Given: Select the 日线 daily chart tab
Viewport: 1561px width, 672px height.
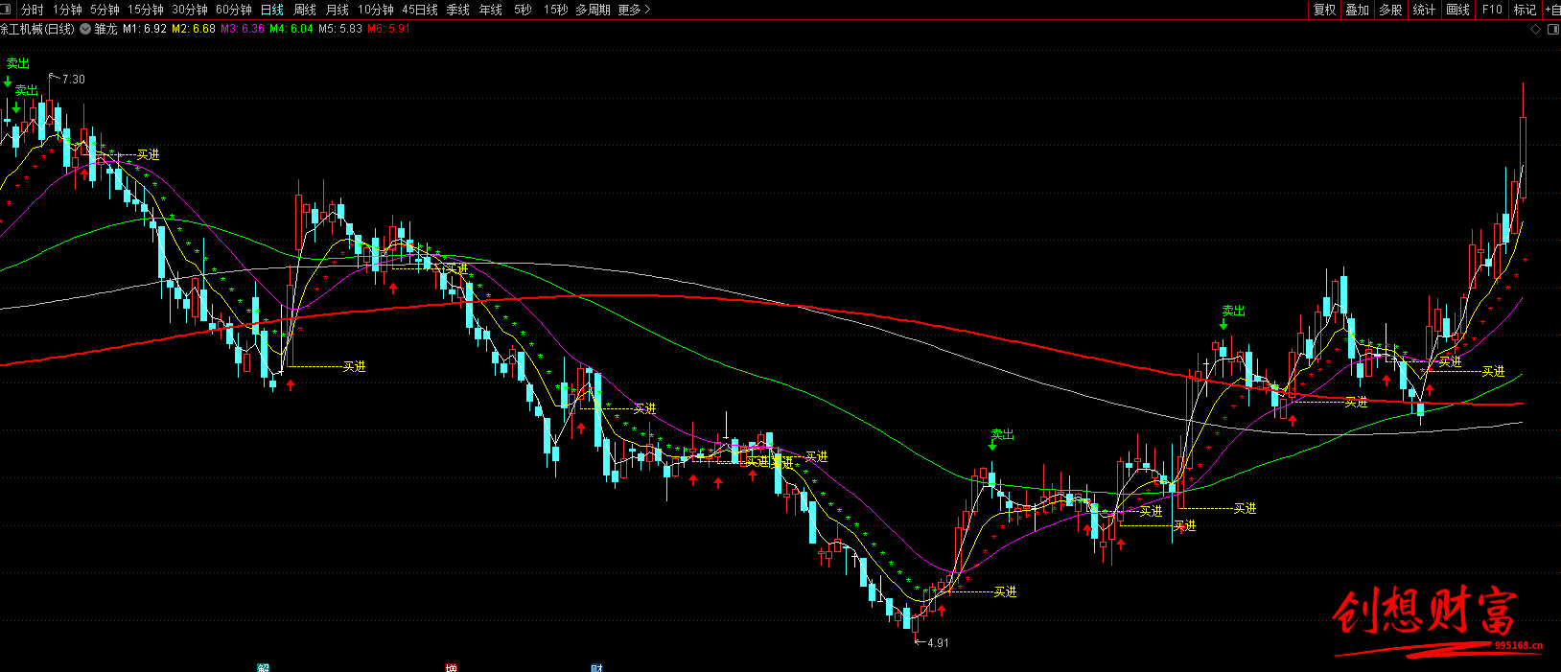Looking at the screenshot, I should point(272,10).
